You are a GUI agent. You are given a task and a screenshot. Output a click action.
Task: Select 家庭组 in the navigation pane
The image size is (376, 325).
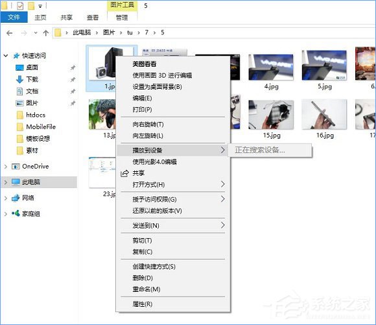click(30, 213)
